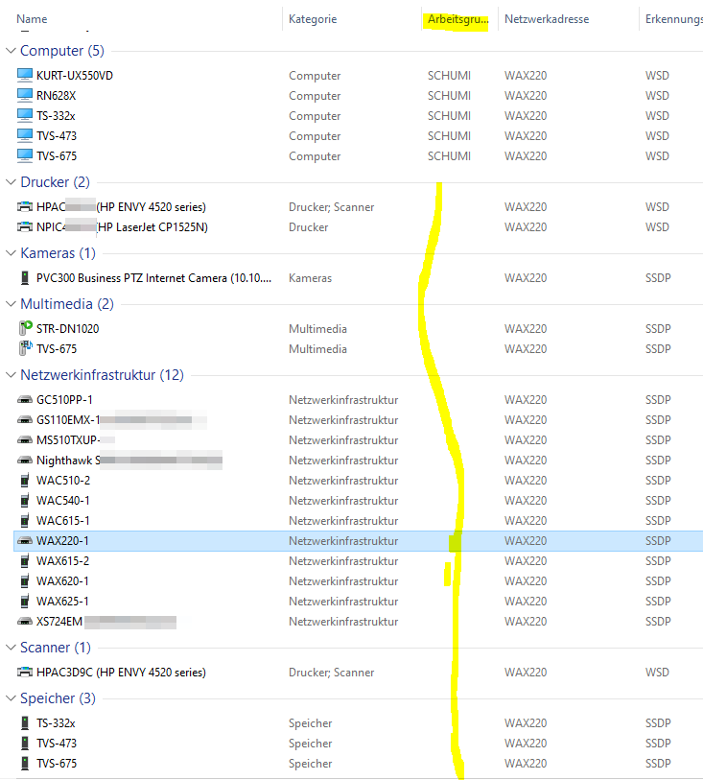
Task: Click the GC510PP-1 switch icon
Action: (25, 399)
